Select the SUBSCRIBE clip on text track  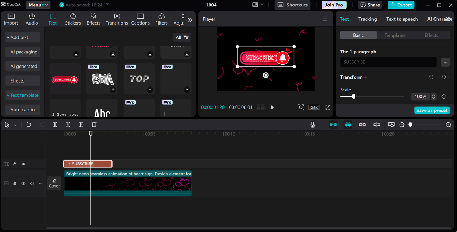88,164
